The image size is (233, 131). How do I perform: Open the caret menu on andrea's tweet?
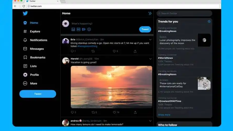(150, 121)
